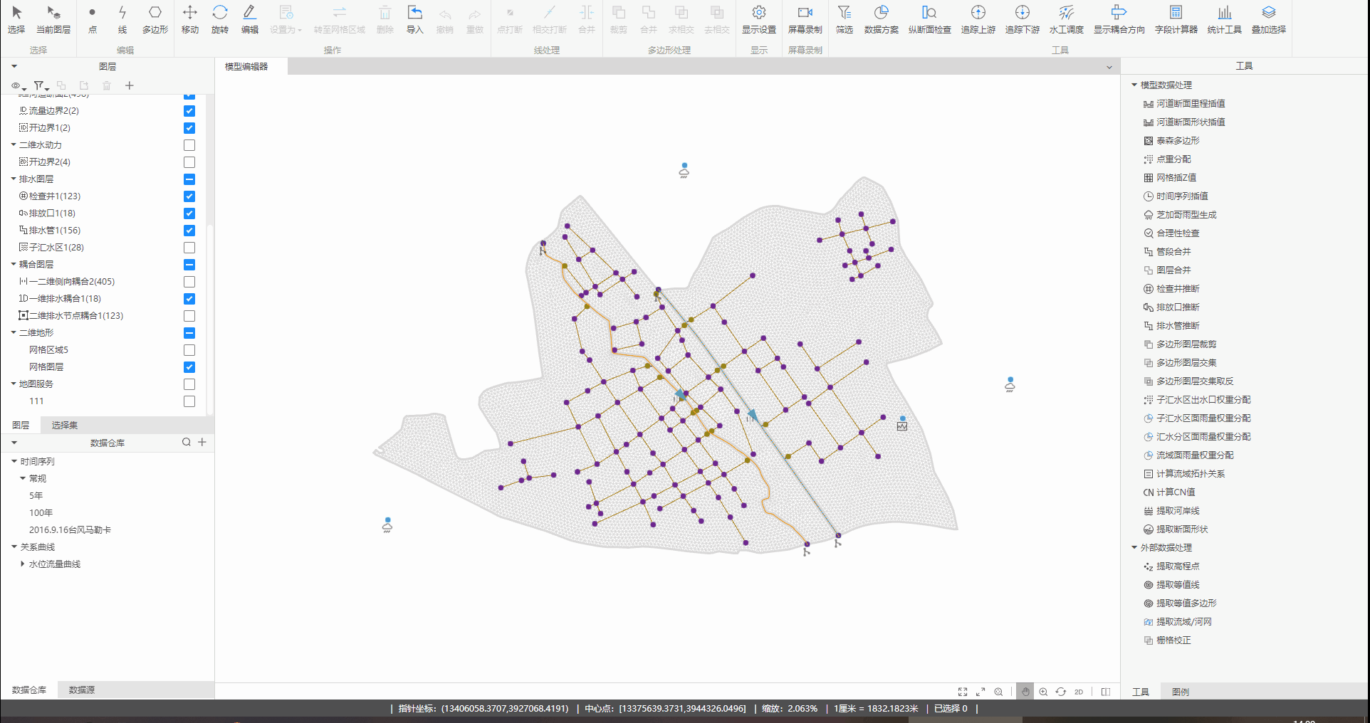Open 统计工具 statistics tool
The width and height of the screenshot is (1370, 723).
coord(1225,20)
